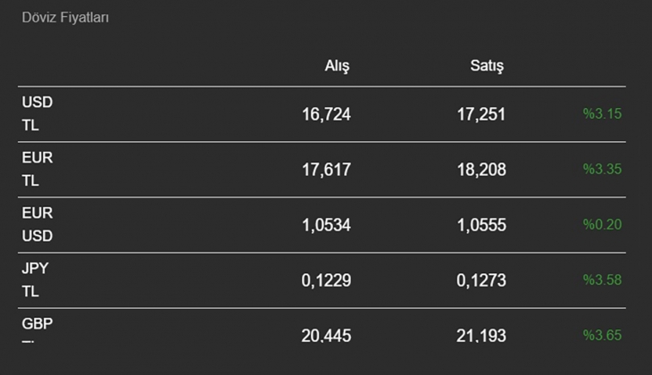Click the EUR USD selling rate 1,0555
The width and height of the screenshot is (652, 375).
pos(481,225)
